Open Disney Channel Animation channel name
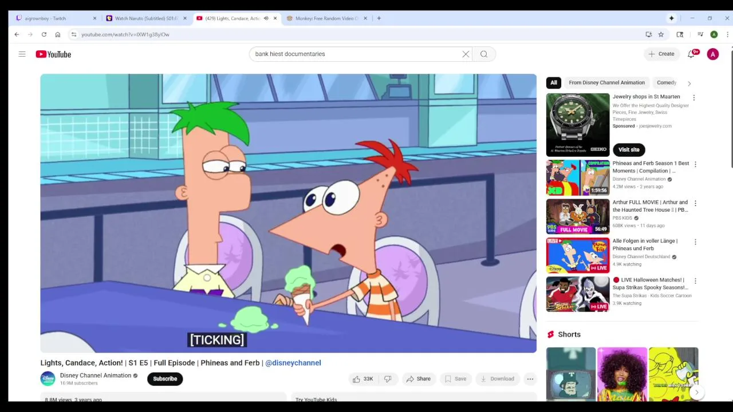Image resolution: width=733 pixels, height=412 pixels. (96, 375)
